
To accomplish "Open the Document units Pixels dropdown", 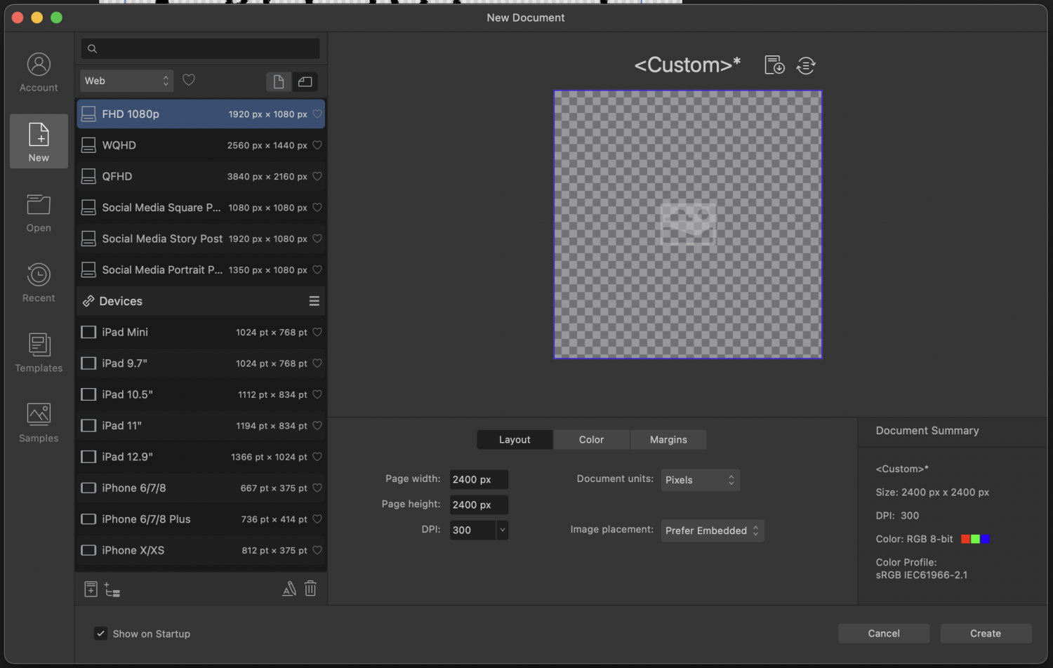I will coord(699,480).
